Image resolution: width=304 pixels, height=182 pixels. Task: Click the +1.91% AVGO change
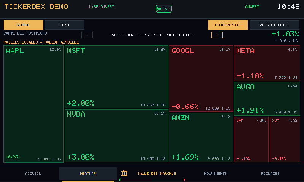pyautogui.click(x=250, y=110)
